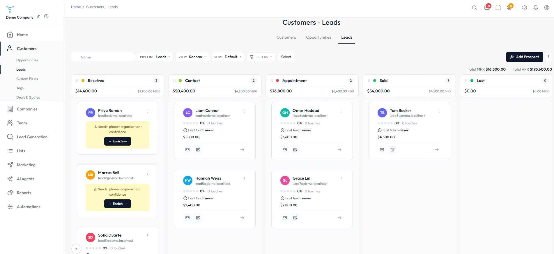
Task: Open the calendar icon in top bar
Action: click(498, 8)
